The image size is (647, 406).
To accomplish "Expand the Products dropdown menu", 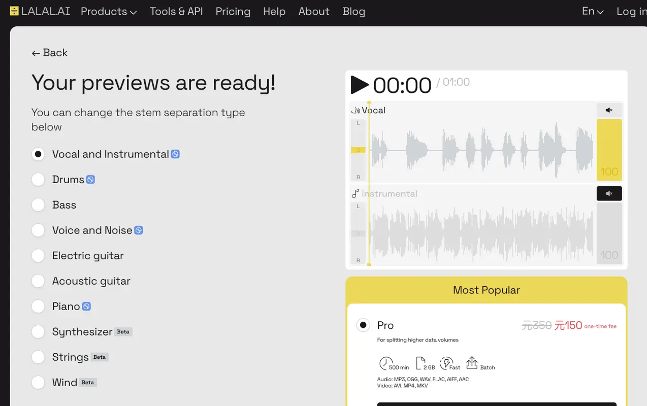I will pyautogui.click(x=109, y=11).
